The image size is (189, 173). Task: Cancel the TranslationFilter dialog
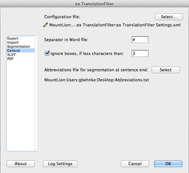pyautogui.click(x=135, y=164)
